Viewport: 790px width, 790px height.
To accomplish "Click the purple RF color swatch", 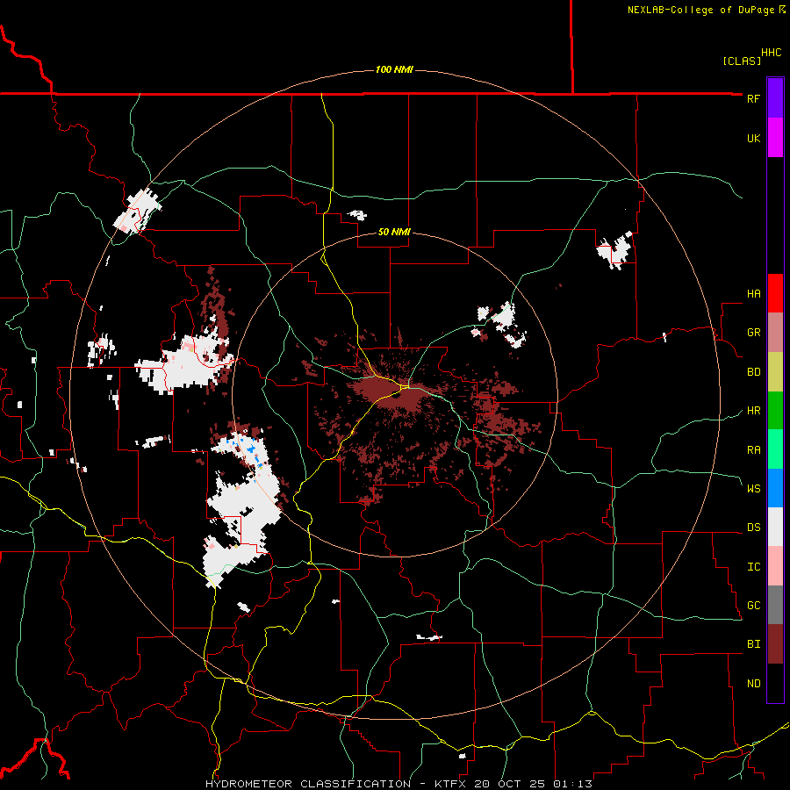I will 775,98.
